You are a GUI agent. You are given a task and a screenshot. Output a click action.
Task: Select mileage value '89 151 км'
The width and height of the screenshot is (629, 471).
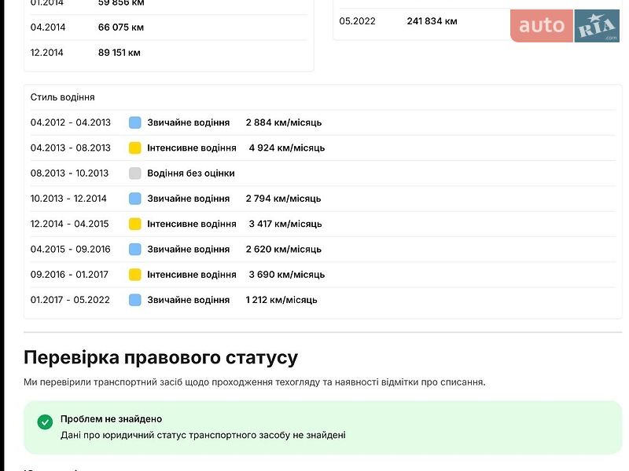(120, 53)
